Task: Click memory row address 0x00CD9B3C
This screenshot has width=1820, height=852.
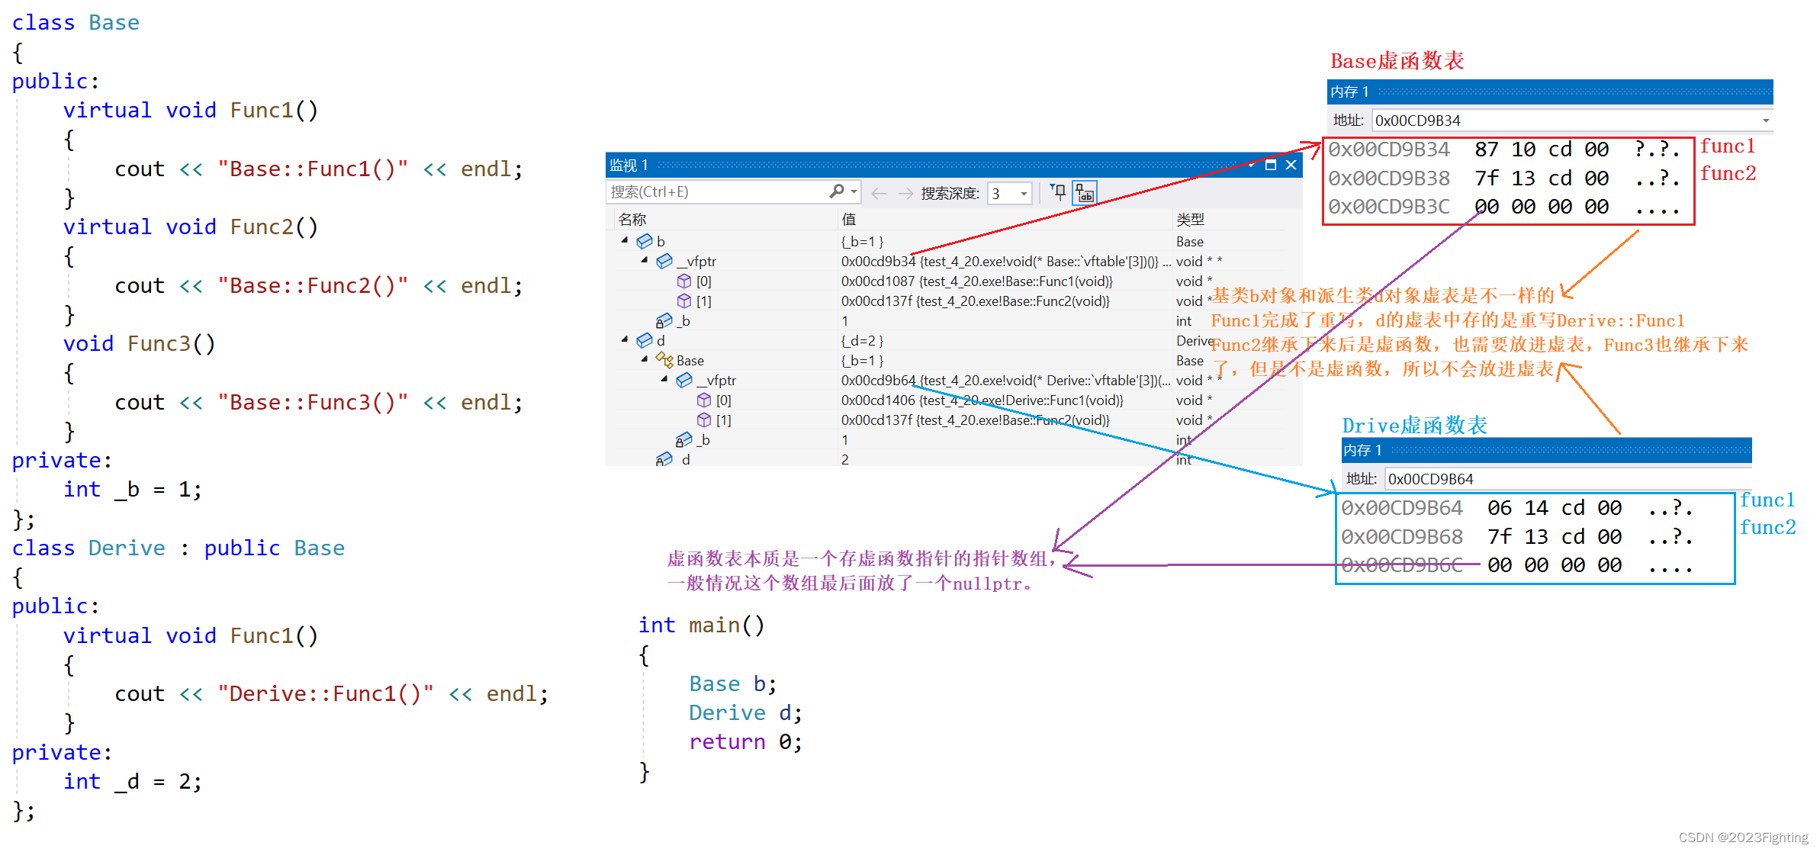Action: point(1389,207)
